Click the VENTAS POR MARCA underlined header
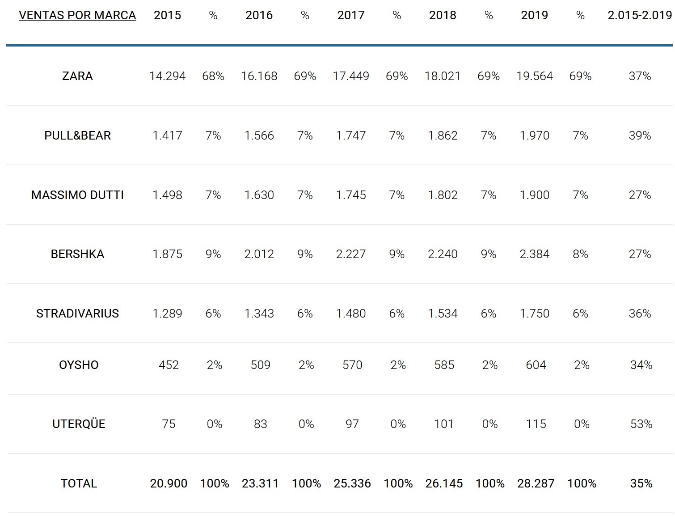Screen dimensions: 675x517 (77, 15)
